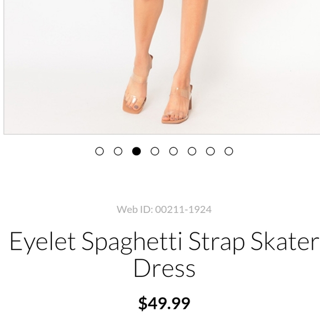Go to the sixth image indicator dot
The height and width of the screenshot is (320, 320).
click(192, 151)
